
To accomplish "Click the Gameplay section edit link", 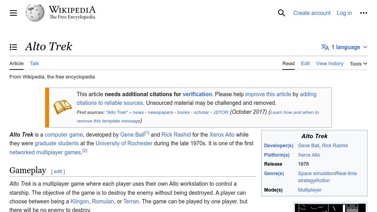I will (58, 172).
